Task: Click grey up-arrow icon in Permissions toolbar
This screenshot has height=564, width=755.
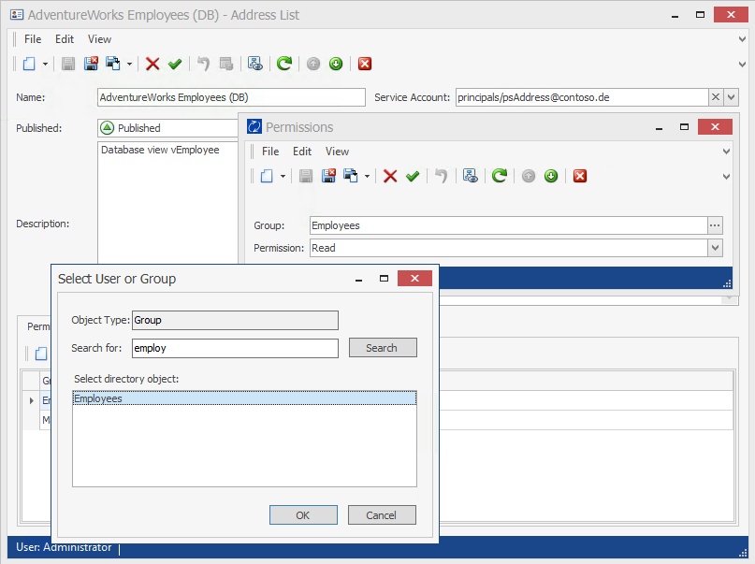Action: click(x=529, y=176)
